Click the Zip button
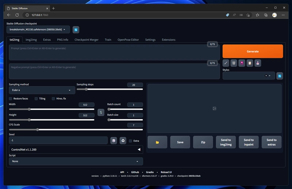This screenshot has width=292, height=189. click(203, 142)
